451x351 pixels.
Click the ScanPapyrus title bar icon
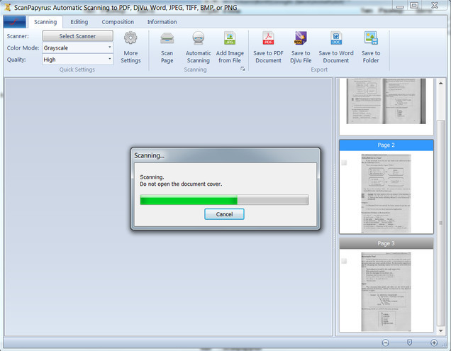pos(8,7)
